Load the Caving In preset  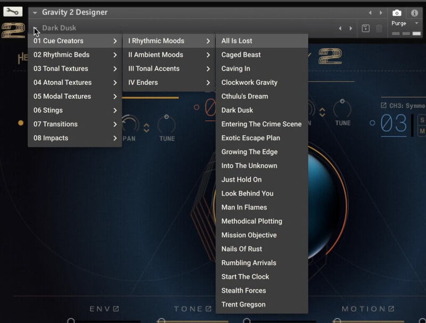(x=262, y=69)
